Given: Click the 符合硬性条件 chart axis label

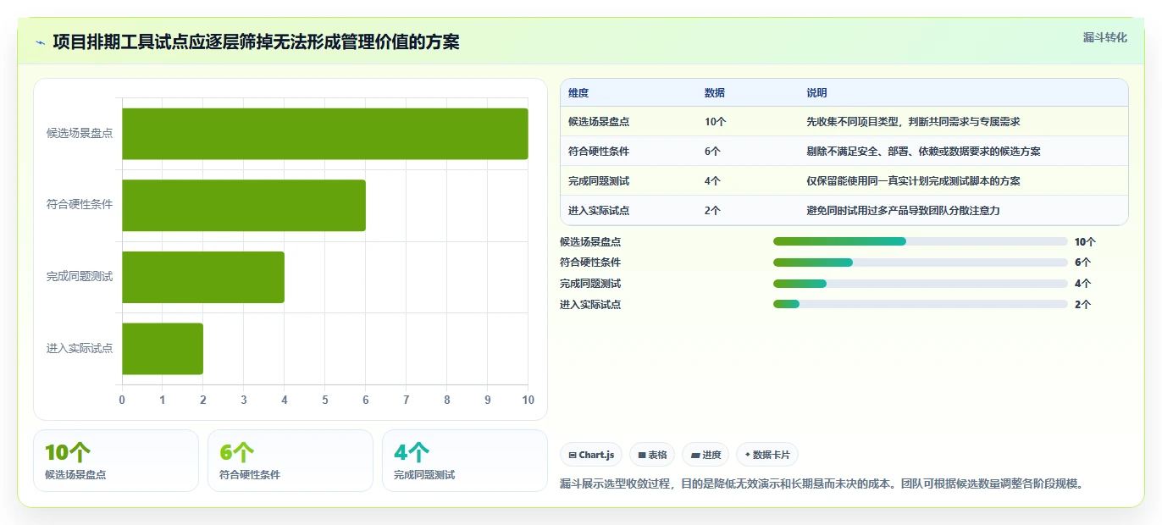Looking at the screenshot, I should tap(80, 205).
